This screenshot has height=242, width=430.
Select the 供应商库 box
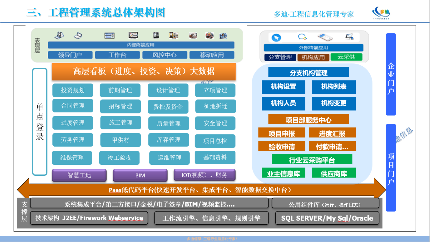tap(334, 173)
